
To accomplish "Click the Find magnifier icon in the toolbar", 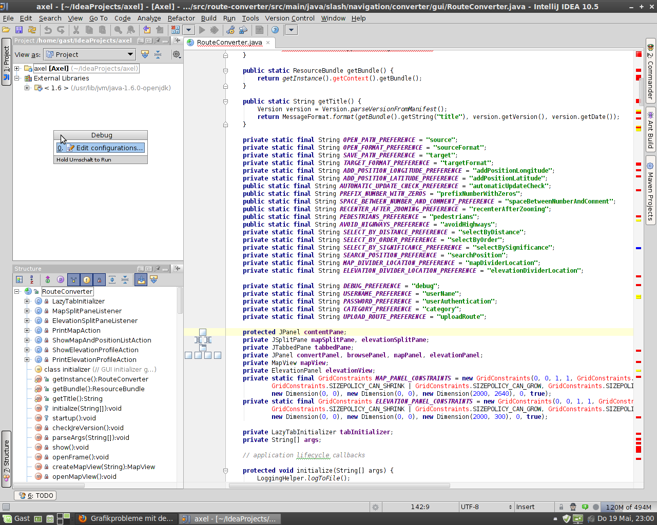I will pyautogui.click(x=118, y=30).
